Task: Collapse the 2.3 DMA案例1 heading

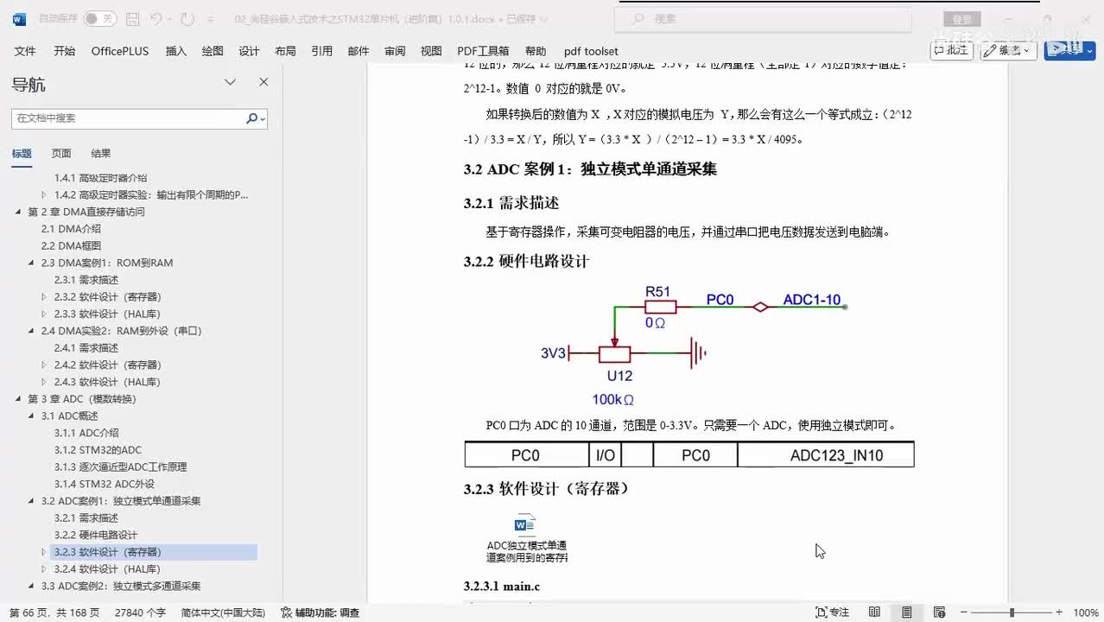Action: tap(32, 263)
